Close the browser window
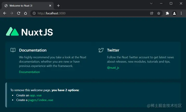 point(181,3)
